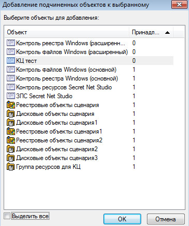
Task: Click icon beside Контроль файлов Windows (основной)
Action: point(11,70)
